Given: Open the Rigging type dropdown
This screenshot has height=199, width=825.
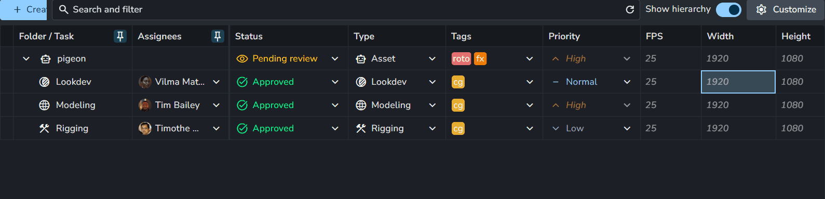Looking at the screenshot, I should tap(432, 128).
